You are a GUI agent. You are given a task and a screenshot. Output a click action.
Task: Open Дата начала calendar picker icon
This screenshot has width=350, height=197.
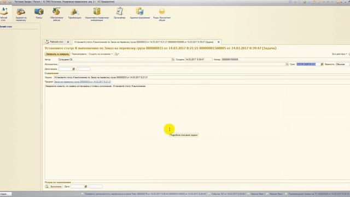pos(73,69)
